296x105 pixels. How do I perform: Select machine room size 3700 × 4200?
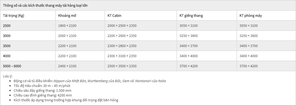pos(249,66)
